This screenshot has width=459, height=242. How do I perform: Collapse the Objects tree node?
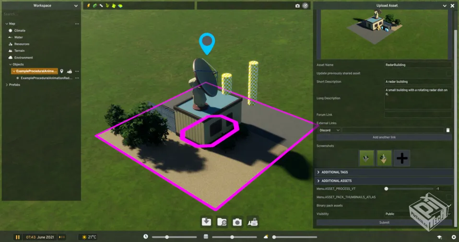point(10,64)
